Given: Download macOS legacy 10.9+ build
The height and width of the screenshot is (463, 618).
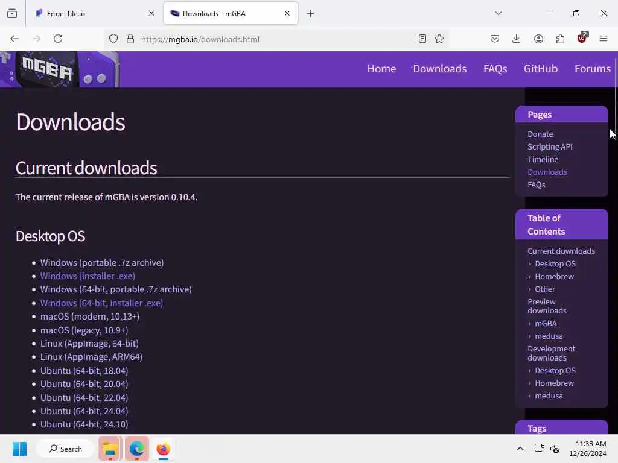Looking at the screenshot, I should 84,330.
